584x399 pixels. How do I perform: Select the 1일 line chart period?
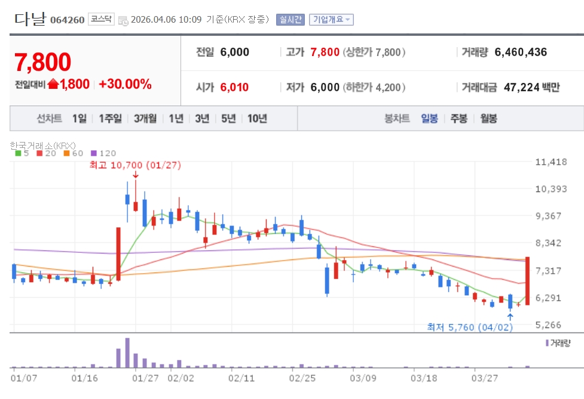(x=80, y=119)
